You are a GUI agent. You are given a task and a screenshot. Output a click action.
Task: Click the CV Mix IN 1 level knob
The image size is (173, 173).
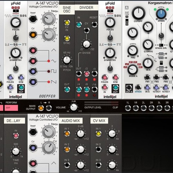pos(112,134)
